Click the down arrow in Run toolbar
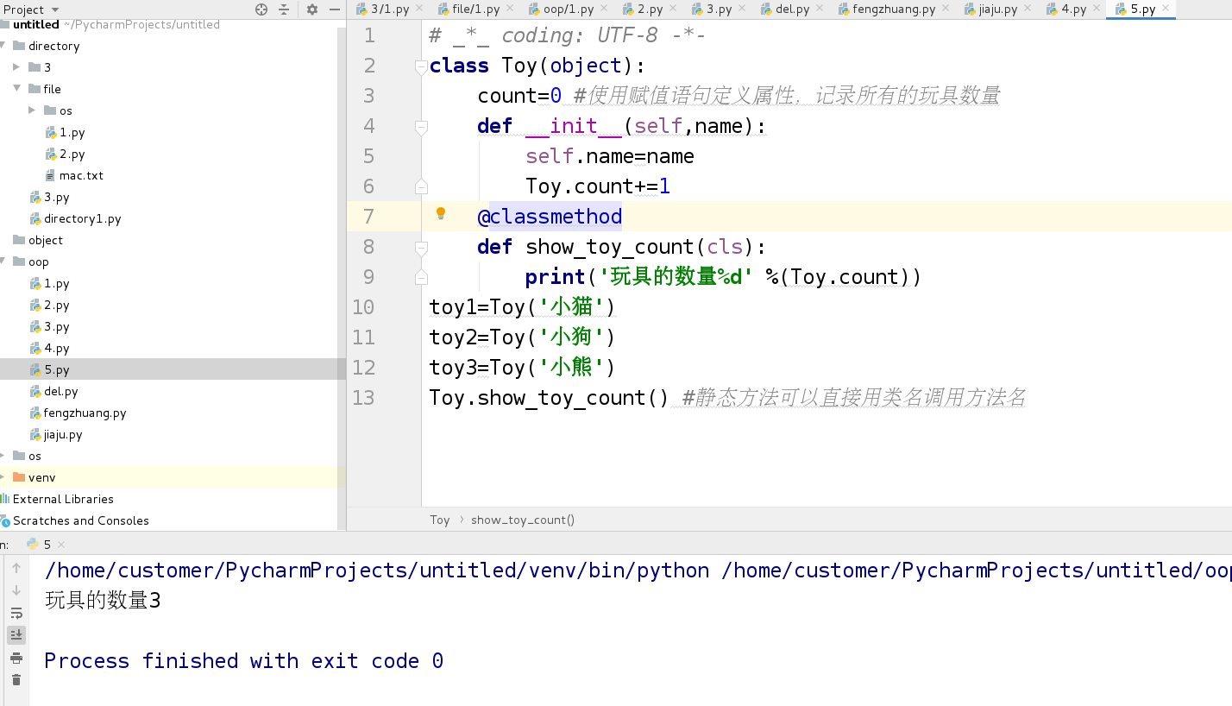 (x=16, y=590)
